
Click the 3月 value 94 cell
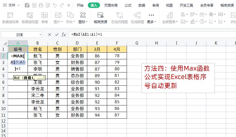97,115
